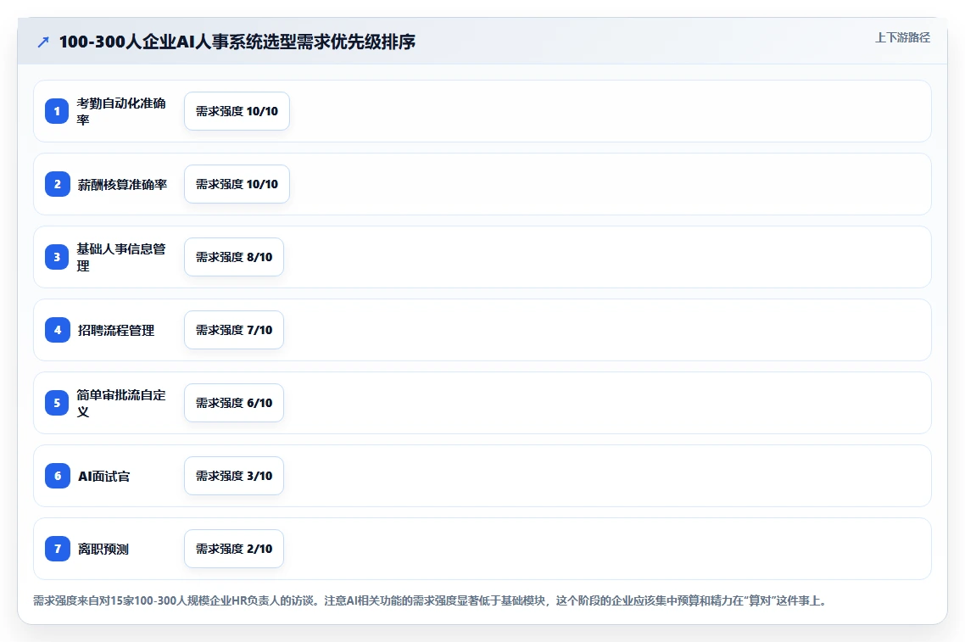Click rank badge number 3

(57, 257)
